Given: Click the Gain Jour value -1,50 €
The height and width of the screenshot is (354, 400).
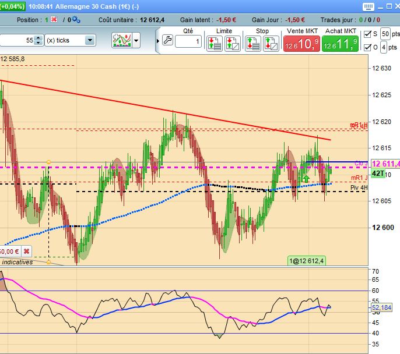Looking at the screenshot, I should coord(295,20).
